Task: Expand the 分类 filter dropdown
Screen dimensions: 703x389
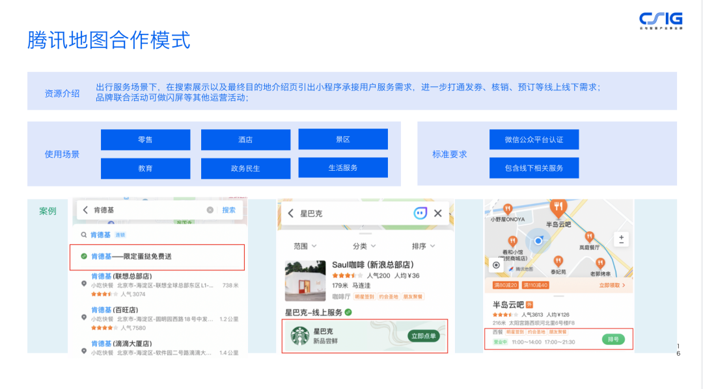Action: pos(364,246)
